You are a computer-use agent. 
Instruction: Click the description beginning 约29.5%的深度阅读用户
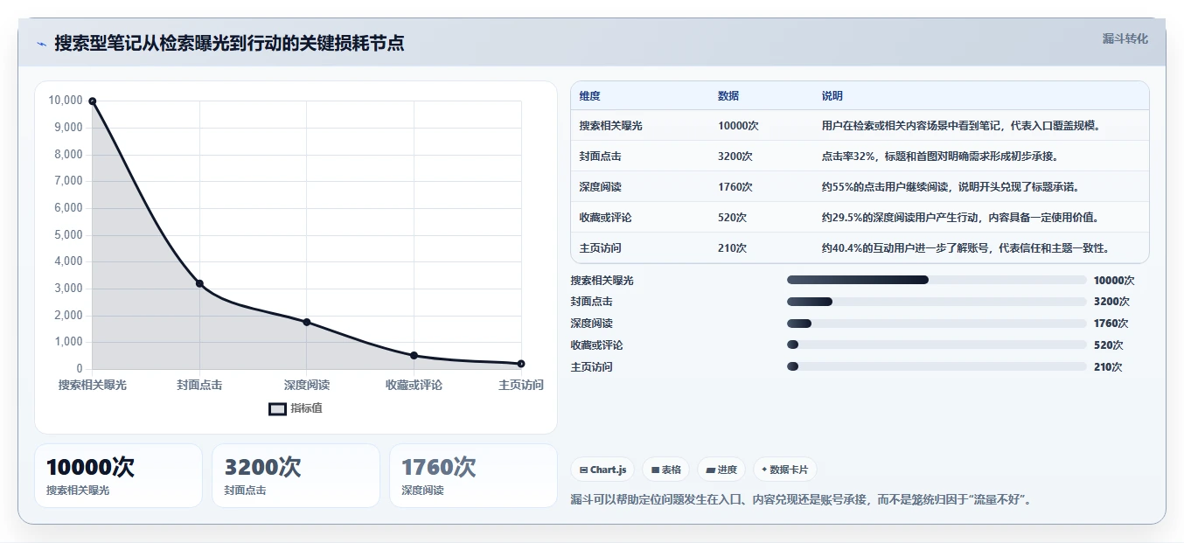(960, 218)
